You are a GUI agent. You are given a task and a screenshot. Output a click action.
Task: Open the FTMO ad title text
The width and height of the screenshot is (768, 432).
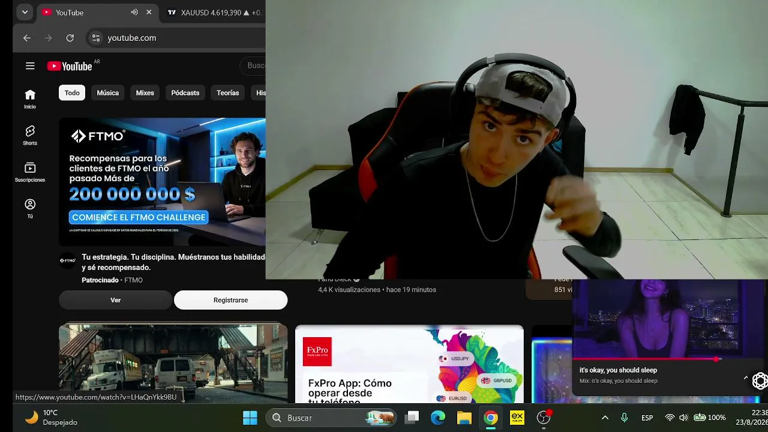[x=173, y=262]
